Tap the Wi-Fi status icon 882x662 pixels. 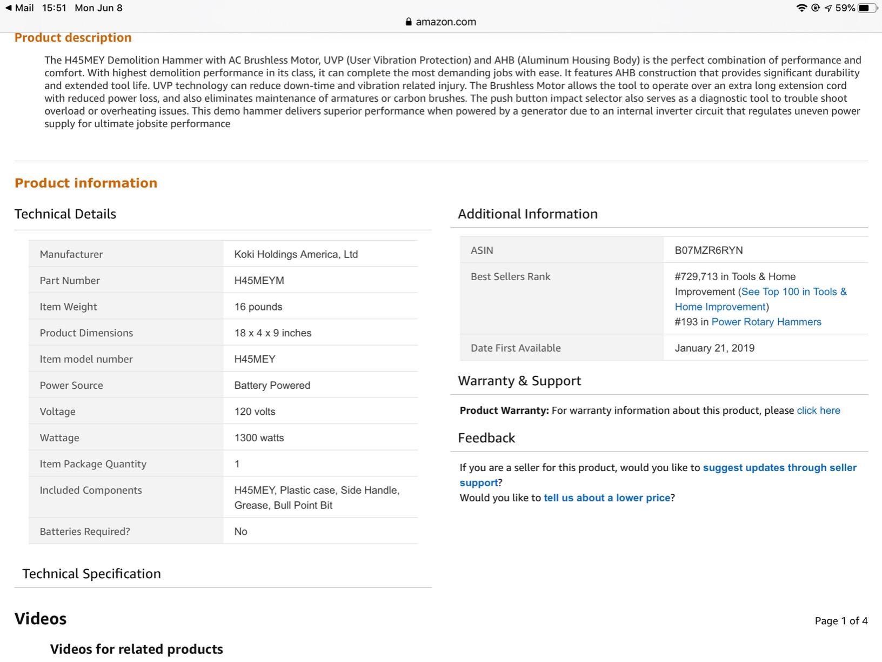coord(801,8)
